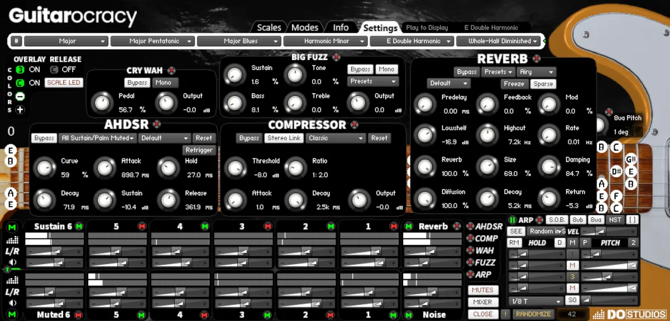
Task: Click the Muted row speaker volume icon
Action: tap(12, 304)
